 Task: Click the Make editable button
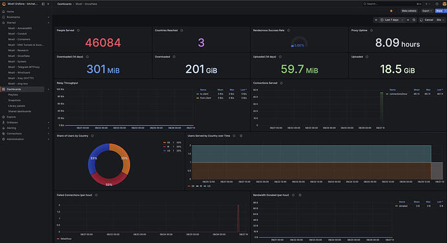[x=409, y=11]
